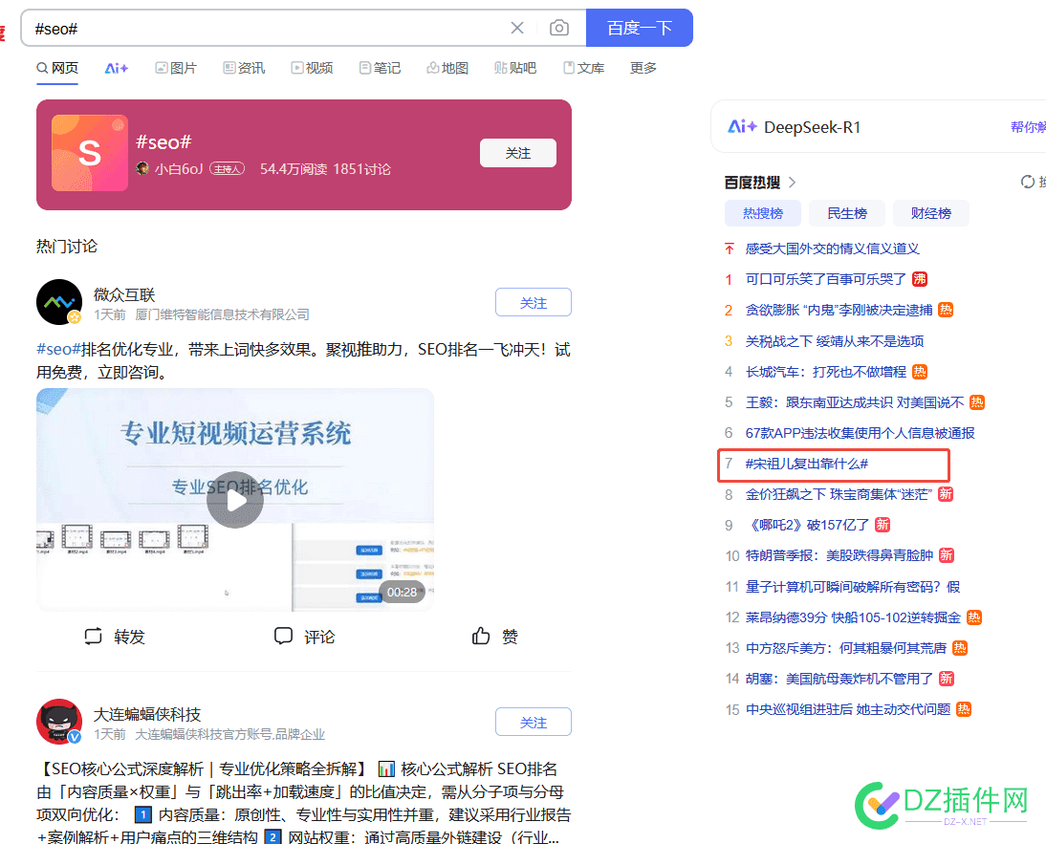Click the 评论 comment icon
Viewport: 1046px width, 844px height.
(x=284, y=636)
